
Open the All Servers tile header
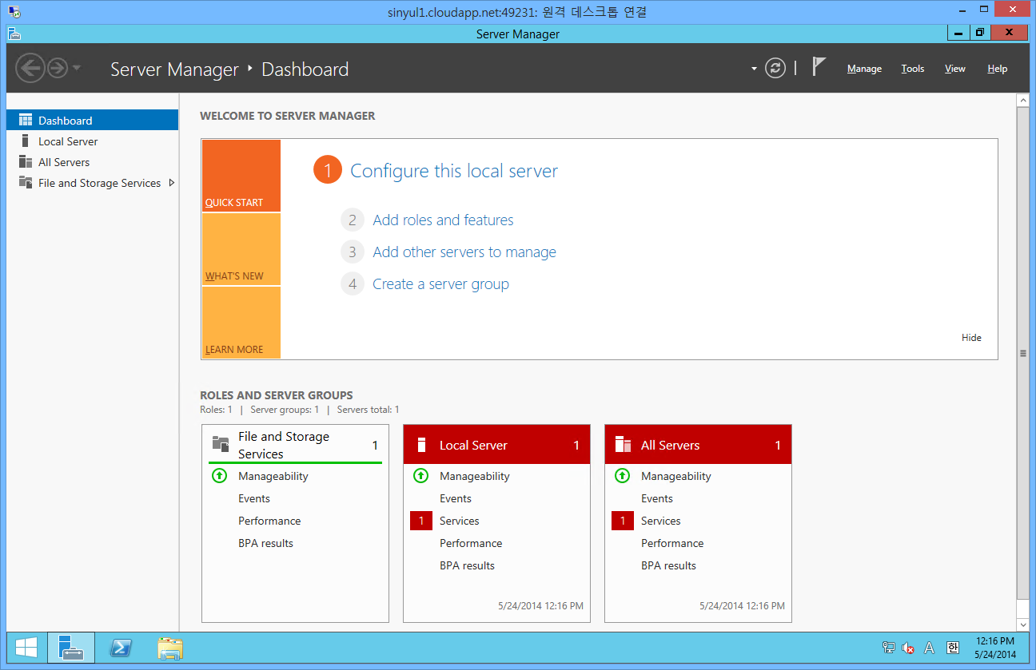click(698, 445)
